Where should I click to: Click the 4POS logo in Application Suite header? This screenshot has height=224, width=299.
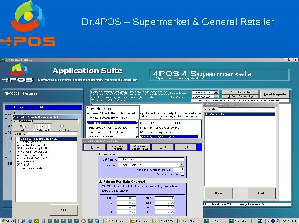(18, 73)
